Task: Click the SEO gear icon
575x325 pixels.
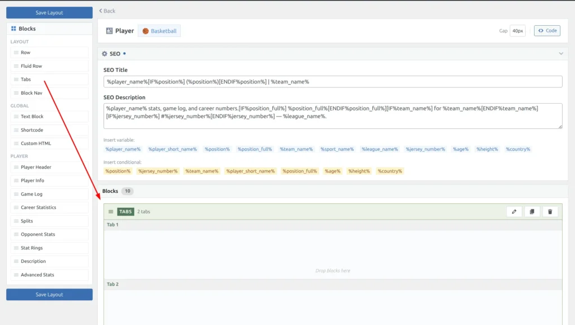Action: coord(104,54)
